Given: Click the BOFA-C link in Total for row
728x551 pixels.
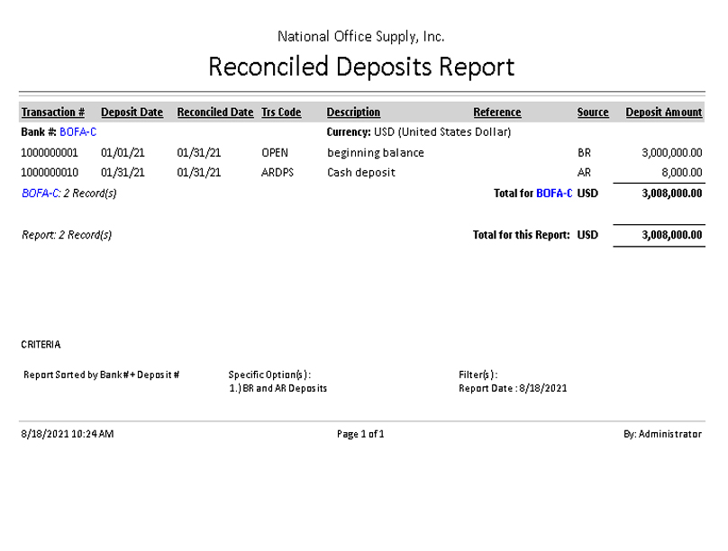Looking at the screenshot, I should [x=554, y=193].
